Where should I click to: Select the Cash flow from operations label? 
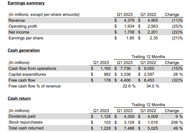(x=32, y=69)
